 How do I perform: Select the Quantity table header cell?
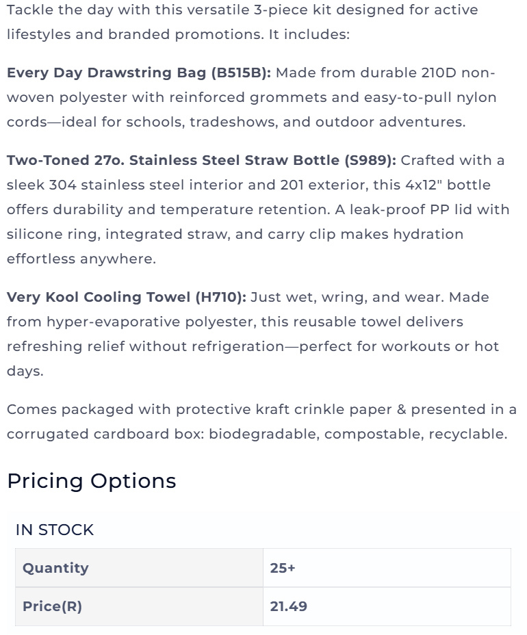139,568
